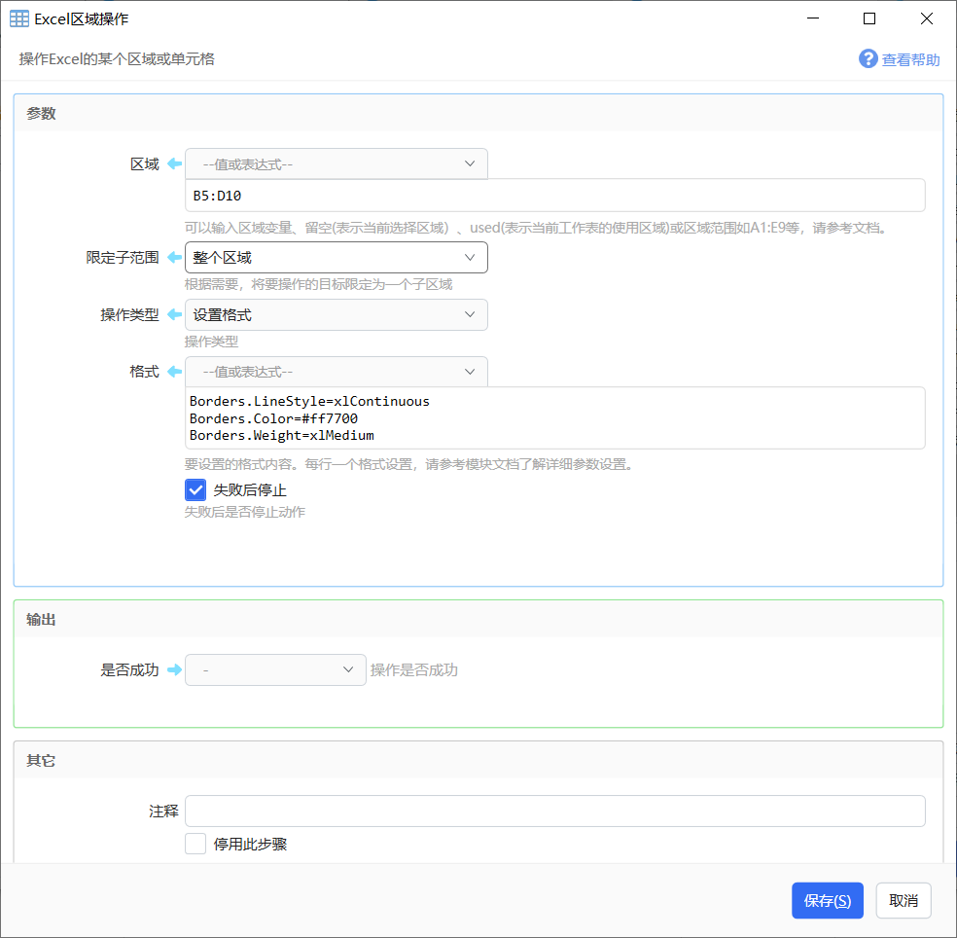Click the Excel grid icon in title bar
Screen dimensions: 957x938
[18, 18]
